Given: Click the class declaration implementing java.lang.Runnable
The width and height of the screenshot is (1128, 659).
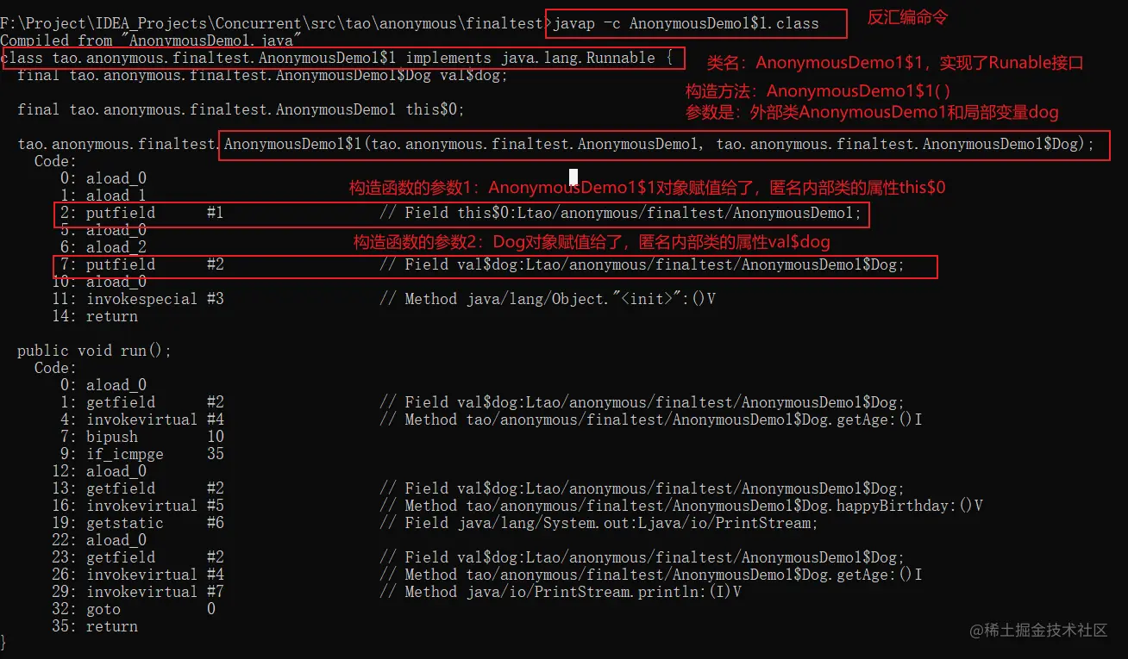Looking at the screenshot, I should [x=337, y=58].
